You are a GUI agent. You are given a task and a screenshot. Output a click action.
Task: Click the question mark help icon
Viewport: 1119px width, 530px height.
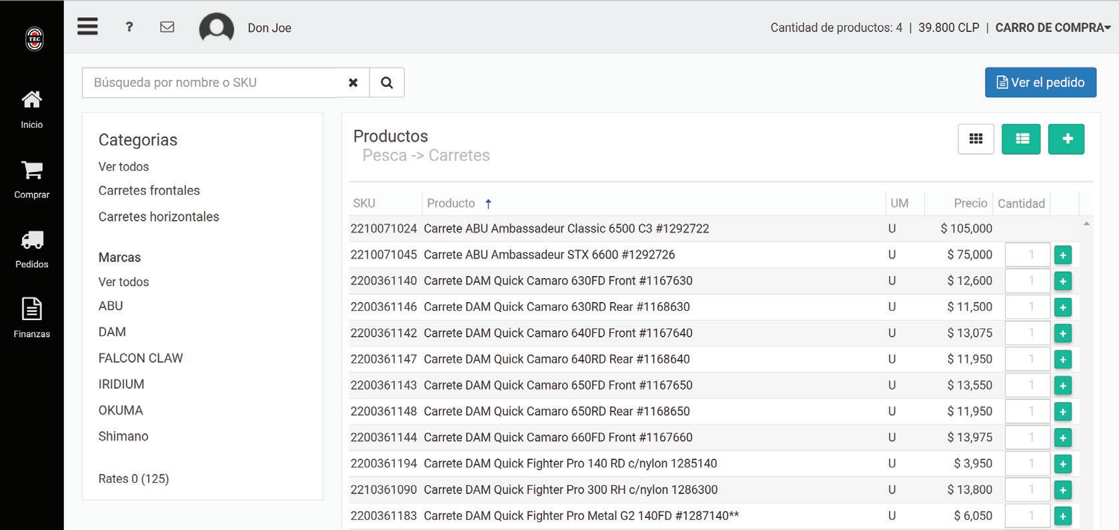pyautogui.click(x=129, y=27)
